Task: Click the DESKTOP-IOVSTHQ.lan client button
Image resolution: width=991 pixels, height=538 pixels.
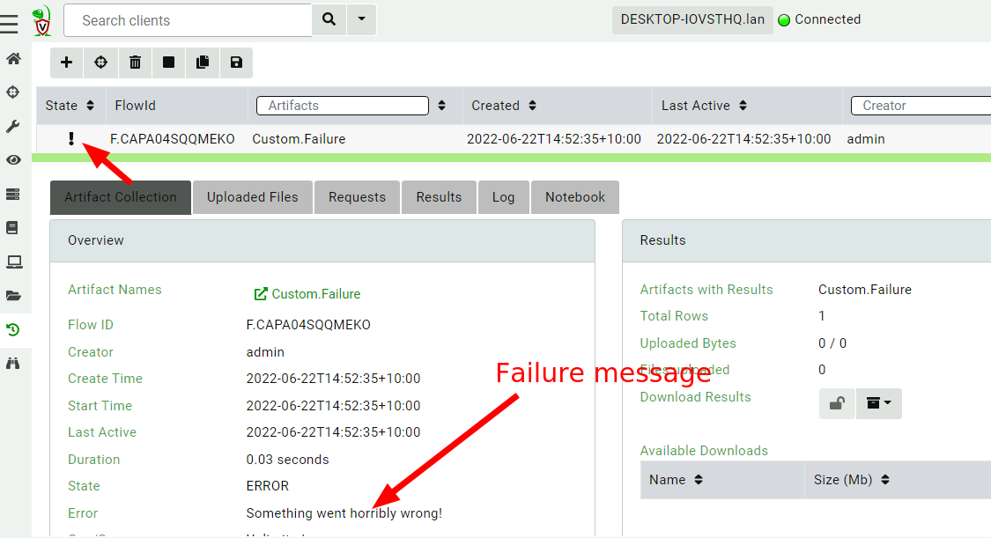Action: (x=692, y=18)
